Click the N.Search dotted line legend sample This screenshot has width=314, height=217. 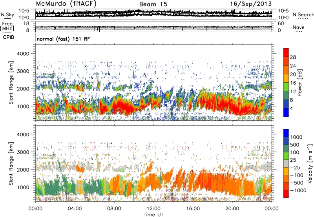click(304, 19)
